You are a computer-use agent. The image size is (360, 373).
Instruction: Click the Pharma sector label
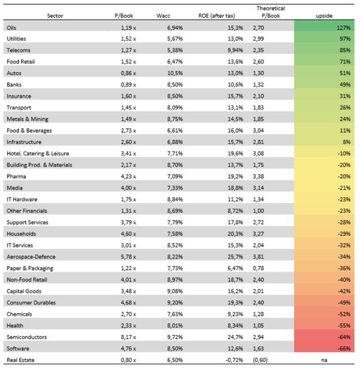(x=16, y=176)
